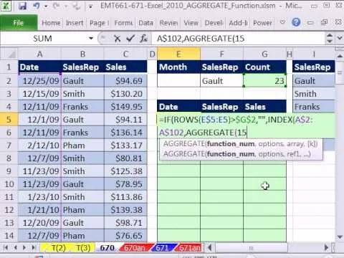
Task: Open Excel Help with the question mark icon
Action: pyautogui.click(x=296, y=23)
